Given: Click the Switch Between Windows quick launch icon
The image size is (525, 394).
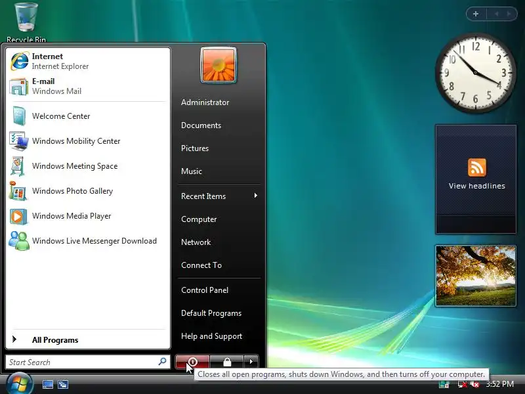Looking at the screenshot, I should [62, 384].
